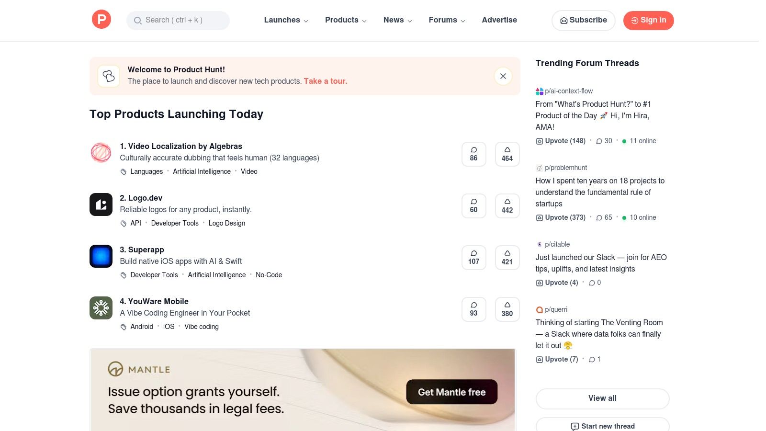Click the magnifier icon in the search bar
Viewport: 766px width, 431px height.
pyautogui.click(x=138, y=20)
